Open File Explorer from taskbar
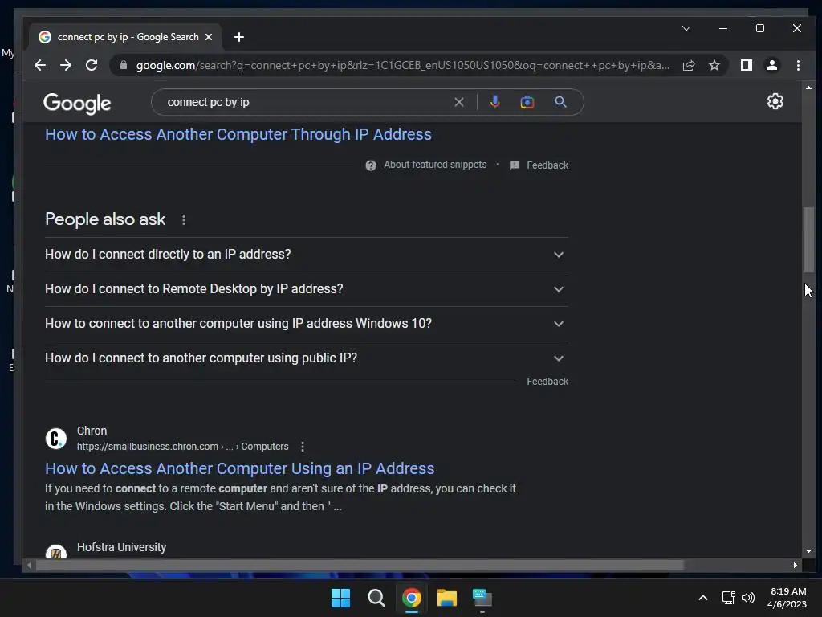The image size is (822, 617). (447, 598)
